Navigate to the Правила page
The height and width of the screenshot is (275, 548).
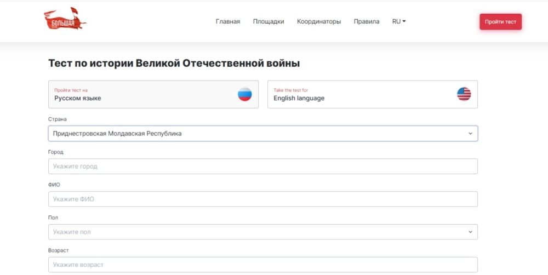367,22
